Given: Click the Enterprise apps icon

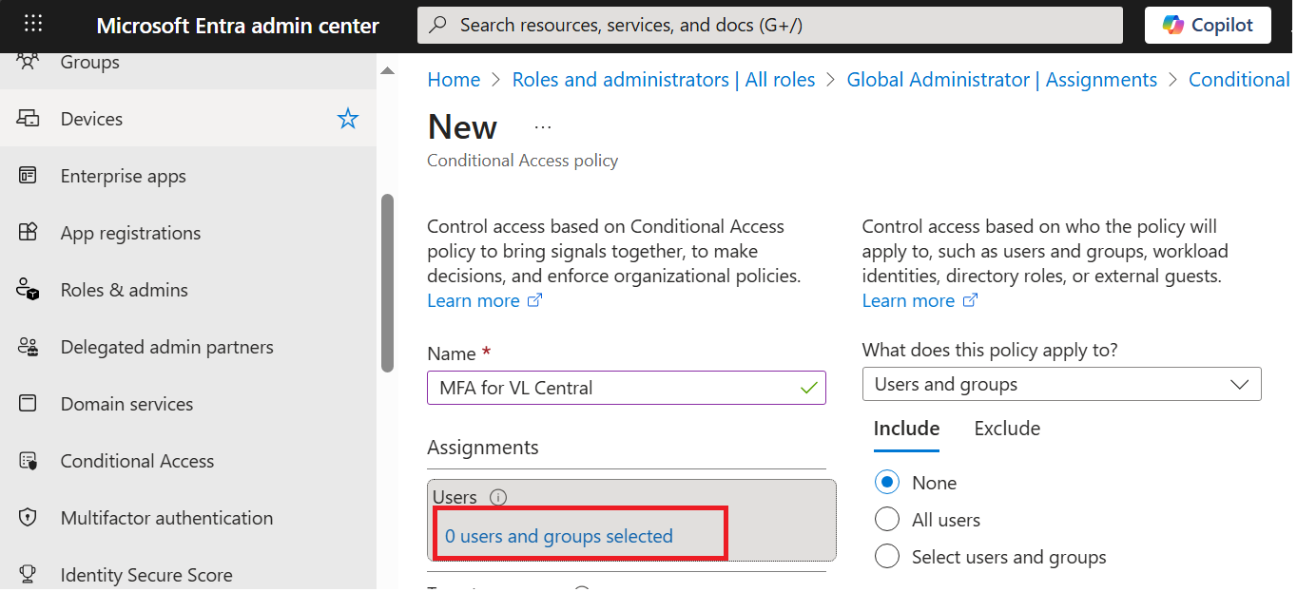Looking at the screenshot, I should [28, 176].
